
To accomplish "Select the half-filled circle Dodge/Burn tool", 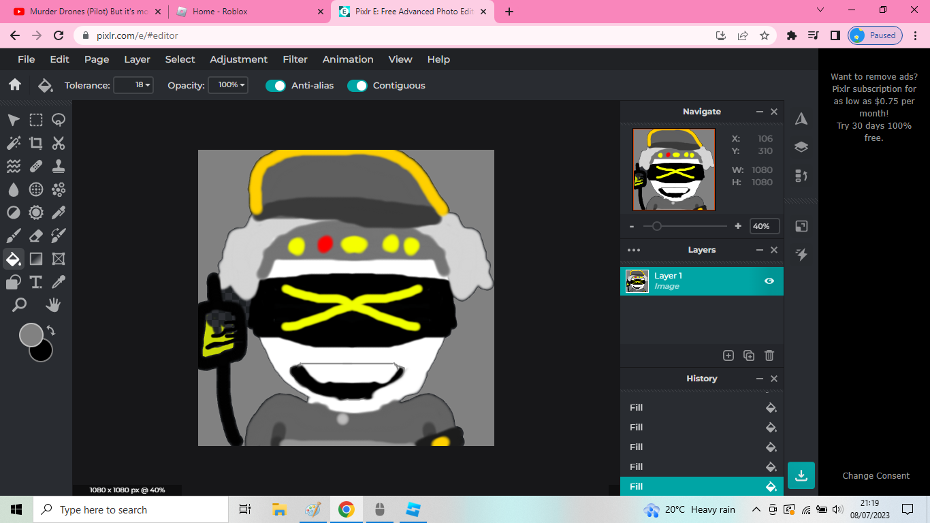I will pyautogui.click(x=14, y=212).
